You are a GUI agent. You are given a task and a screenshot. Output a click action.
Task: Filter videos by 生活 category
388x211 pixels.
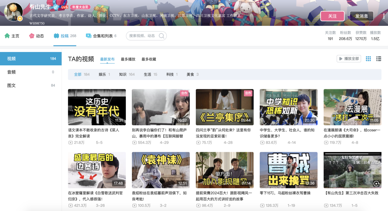click(150, 74)
